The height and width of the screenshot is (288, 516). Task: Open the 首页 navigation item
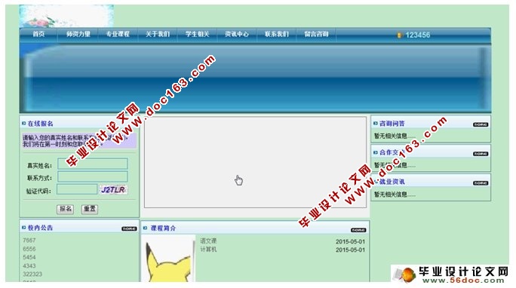(38, 34)
